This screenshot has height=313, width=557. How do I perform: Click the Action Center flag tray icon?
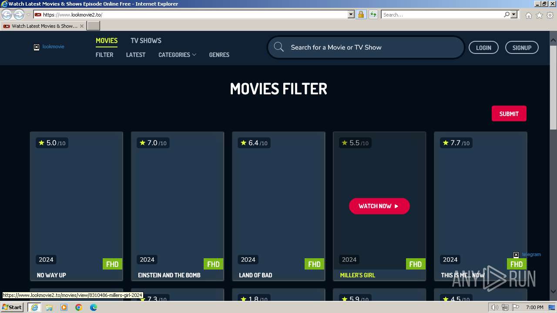(516, 307)
